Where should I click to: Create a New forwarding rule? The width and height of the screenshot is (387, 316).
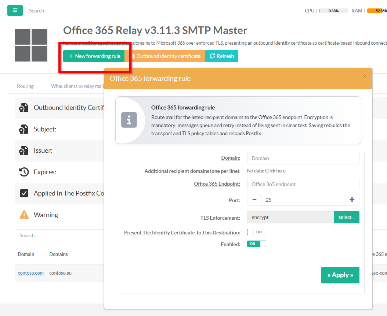coord(94,56)
